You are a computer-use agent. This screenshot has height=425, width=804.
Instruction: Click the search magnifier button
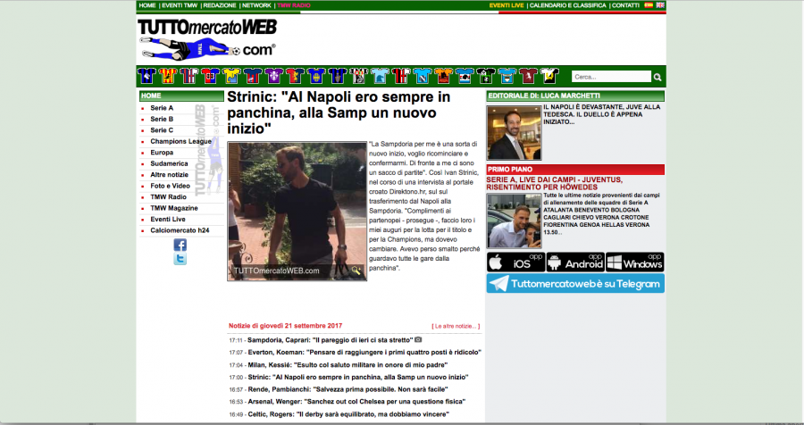pyautogui.click(x=657, y=77)
